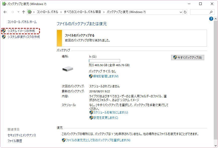The width and height of the screenshot is (218, 148).
Task: Click the shield icon beside 設定を変更します
Action: pyautogui.click(x=91, y=118)
